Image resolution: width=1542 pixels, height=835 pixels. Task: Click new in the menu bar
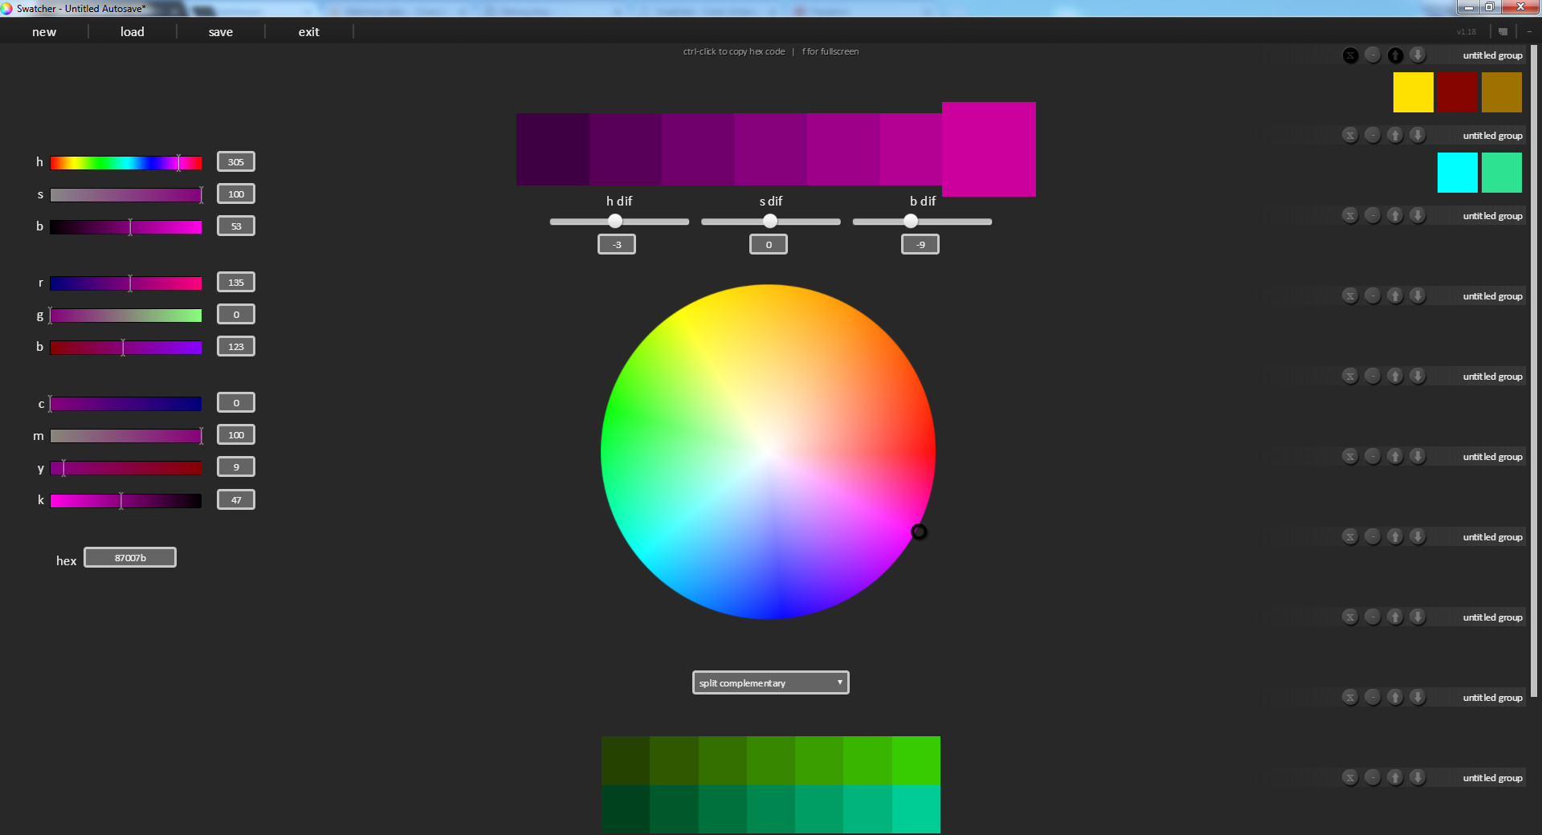[44, 31]
